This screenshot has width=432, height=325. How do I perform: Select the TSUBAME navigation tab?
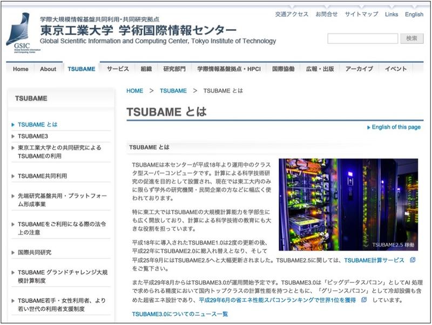[x=82, y=69]
